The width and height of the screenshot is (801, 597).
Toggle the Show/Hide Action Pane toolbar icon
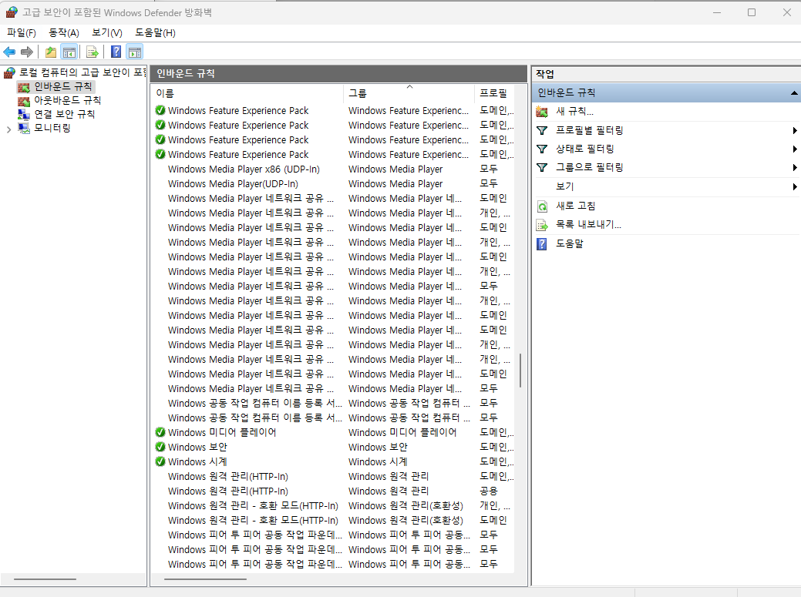[x=135, y=52]
